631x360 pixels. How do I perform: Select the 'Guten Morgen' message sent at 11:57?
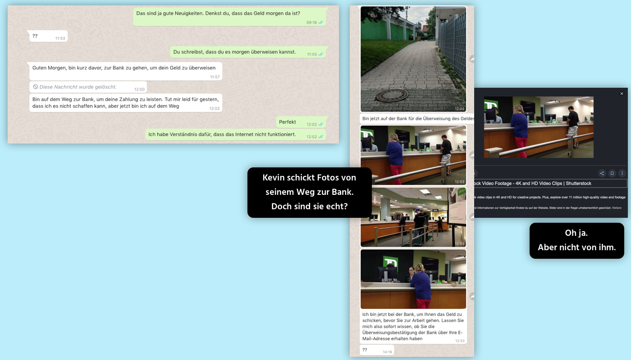(x=126, y=71)
